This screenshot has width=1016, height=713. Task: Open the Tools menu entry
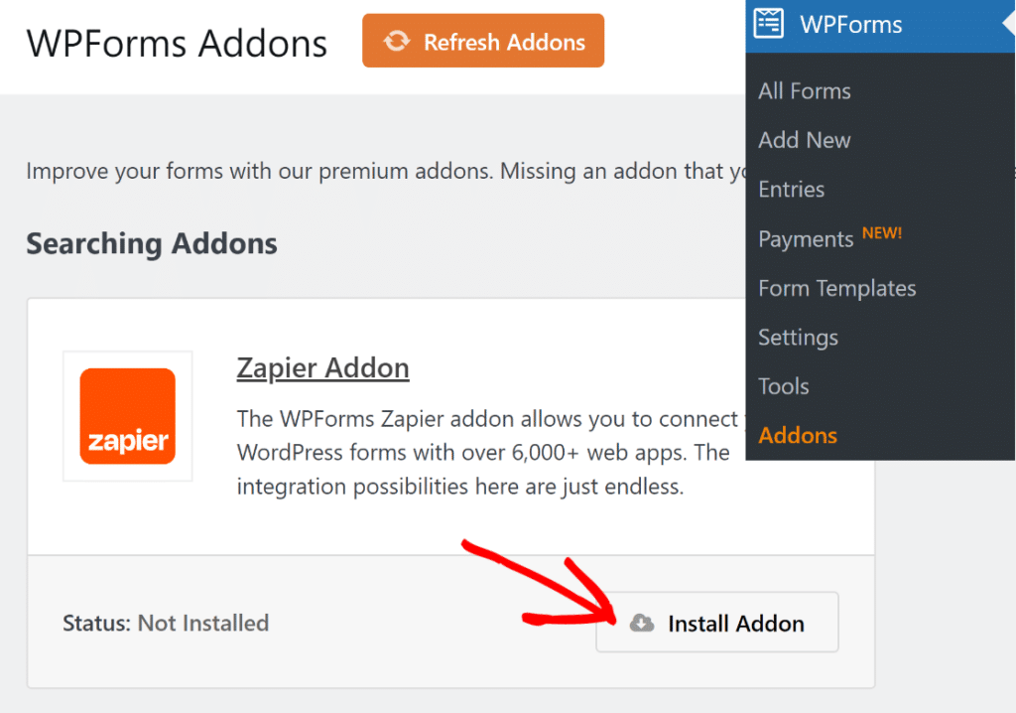tap(783, 386)
